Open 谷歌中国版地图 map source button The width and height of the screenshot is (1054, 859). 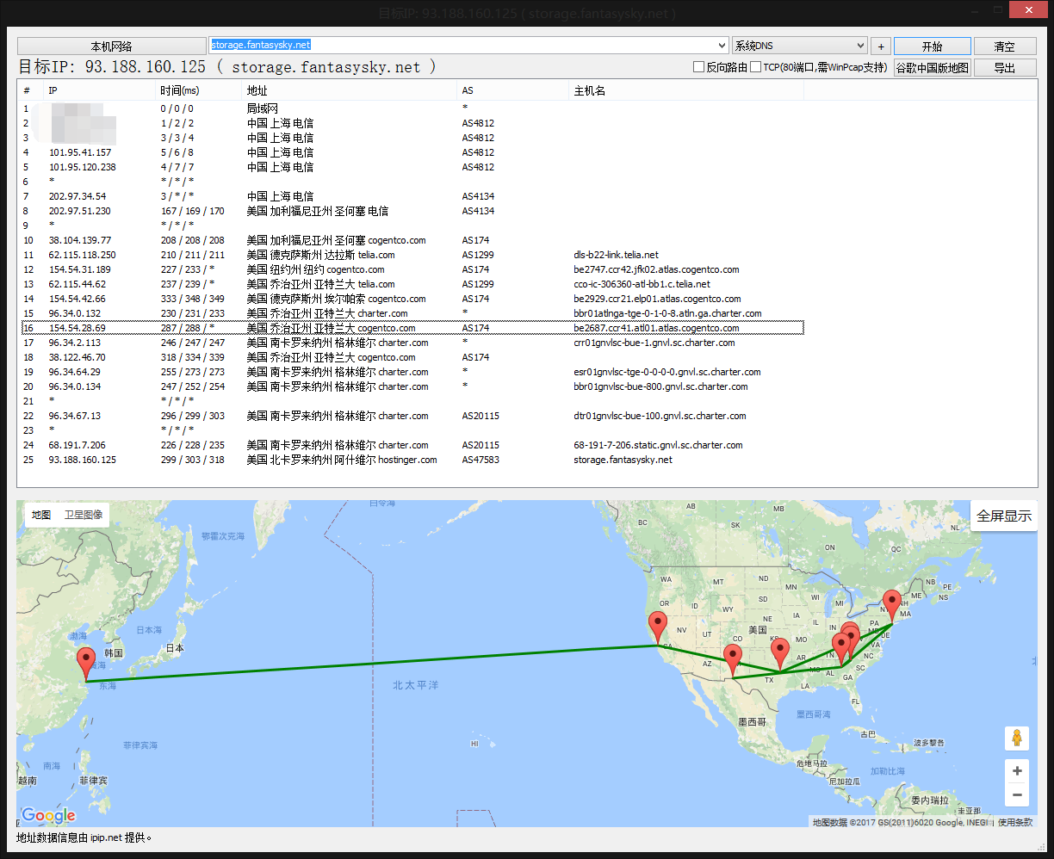point(932,68)
